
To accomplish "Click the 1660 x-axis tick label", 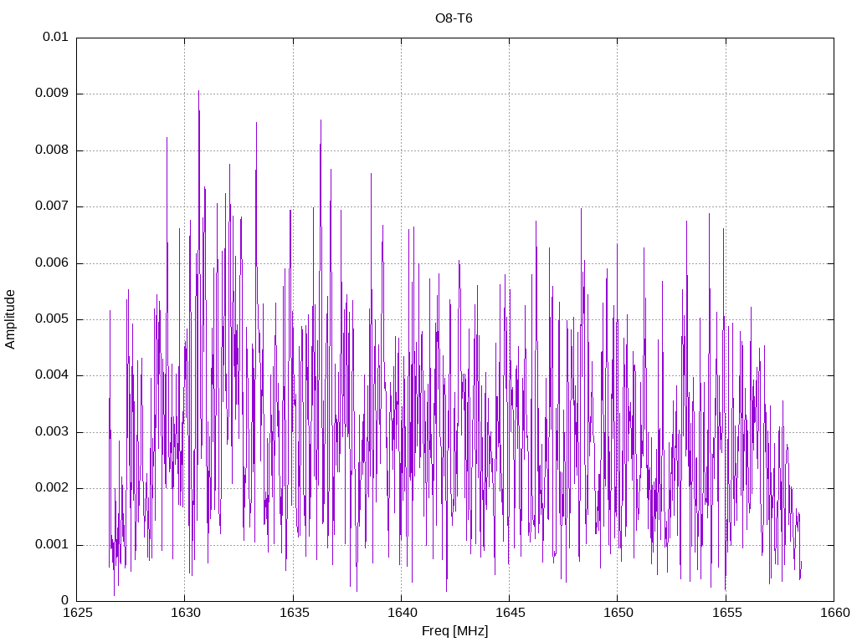I will [x=834, y=613].
